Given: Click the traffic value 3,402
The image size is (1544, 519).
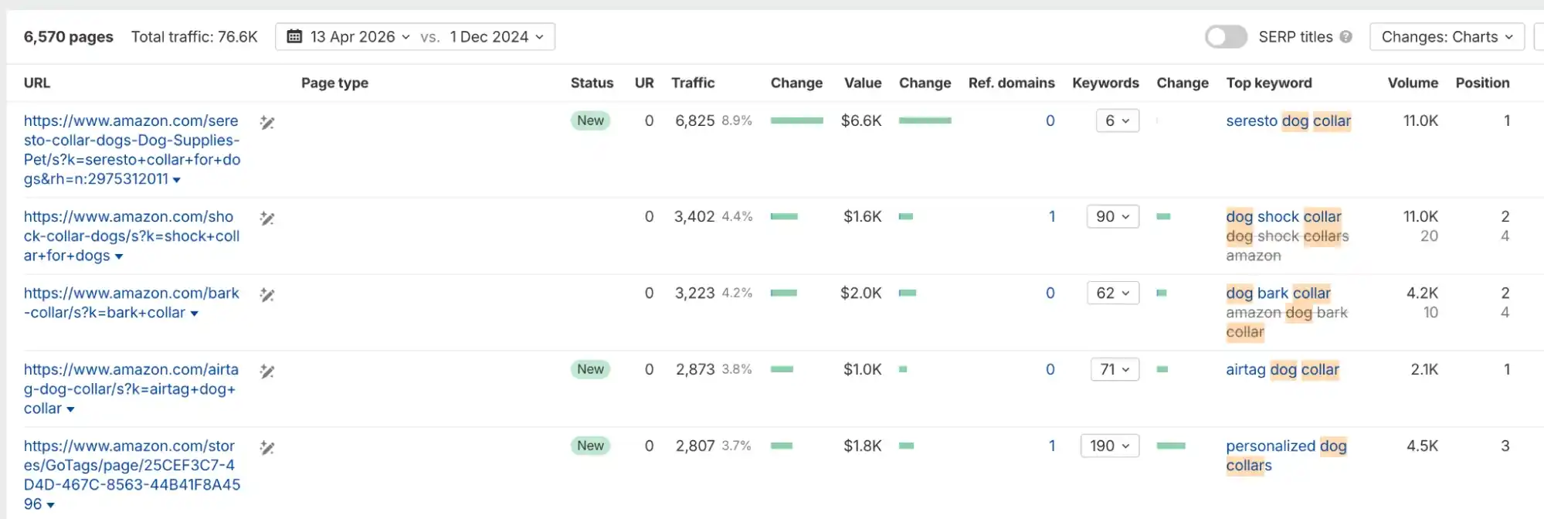Looking at the screenshot, I should [x=694, y=216].
